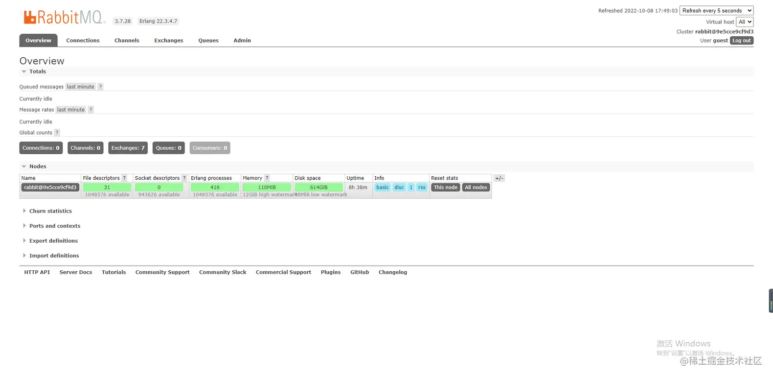
Task: Open the Tutorials link
Action: 113,272
